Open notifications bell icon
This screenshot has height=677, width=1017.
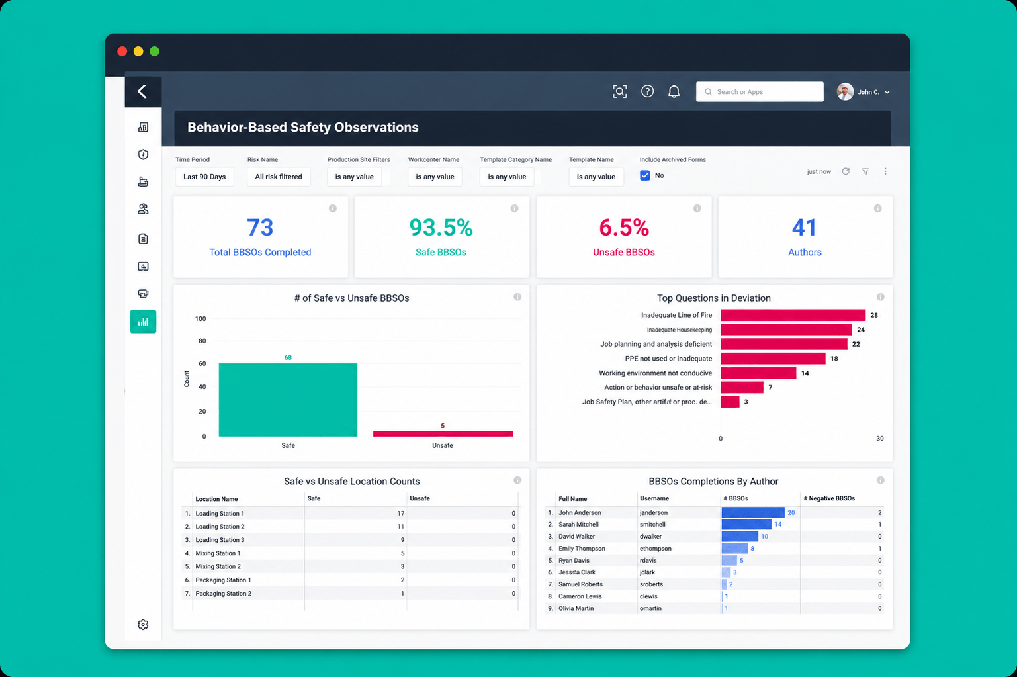coord(674,91)
